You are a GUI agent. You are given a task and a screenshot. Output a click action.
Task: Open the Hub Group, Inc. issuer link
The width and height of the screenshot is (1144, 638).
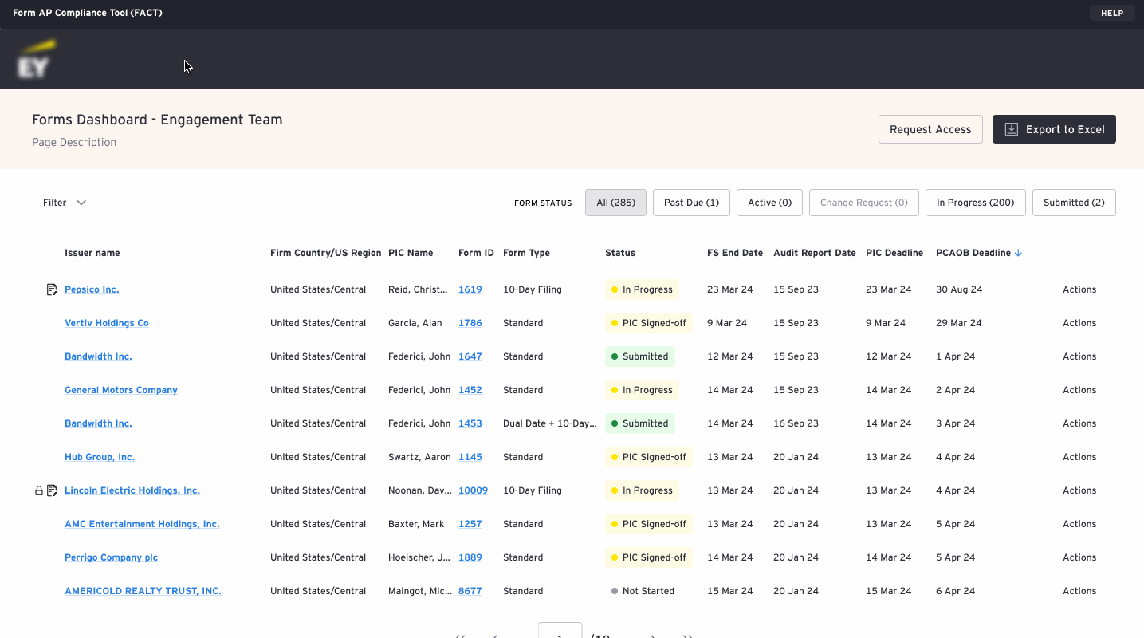coord(100,457)
